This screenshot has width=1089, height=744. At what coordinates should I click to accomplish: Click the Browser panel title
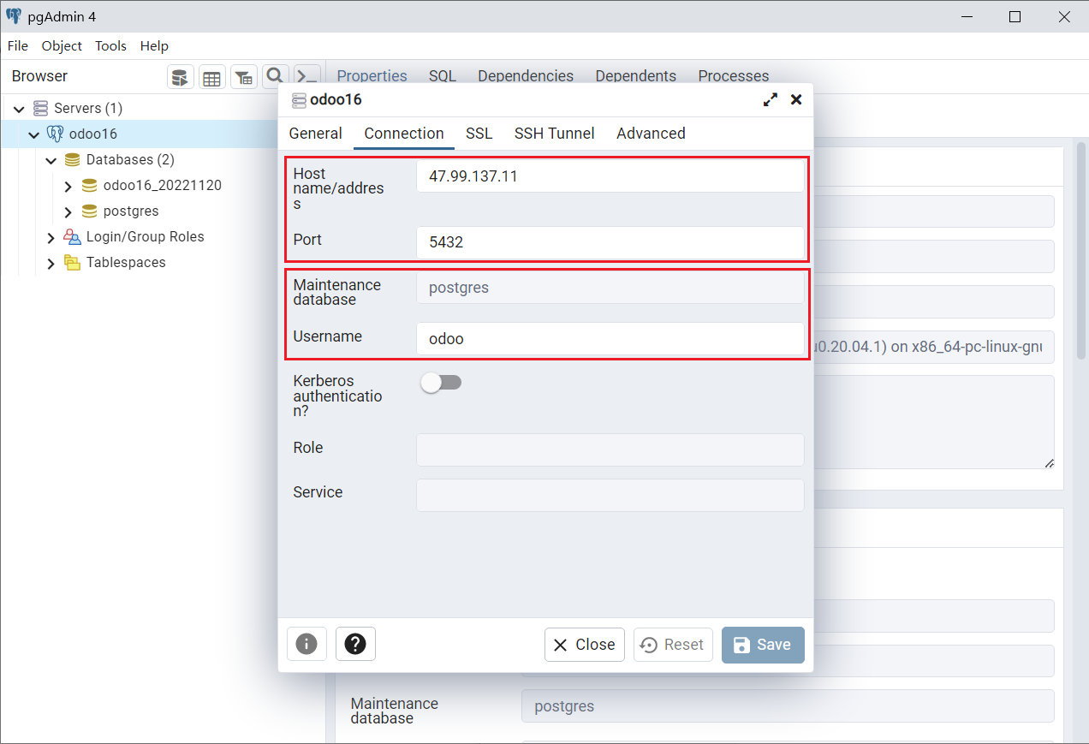[x=39, y=76]
